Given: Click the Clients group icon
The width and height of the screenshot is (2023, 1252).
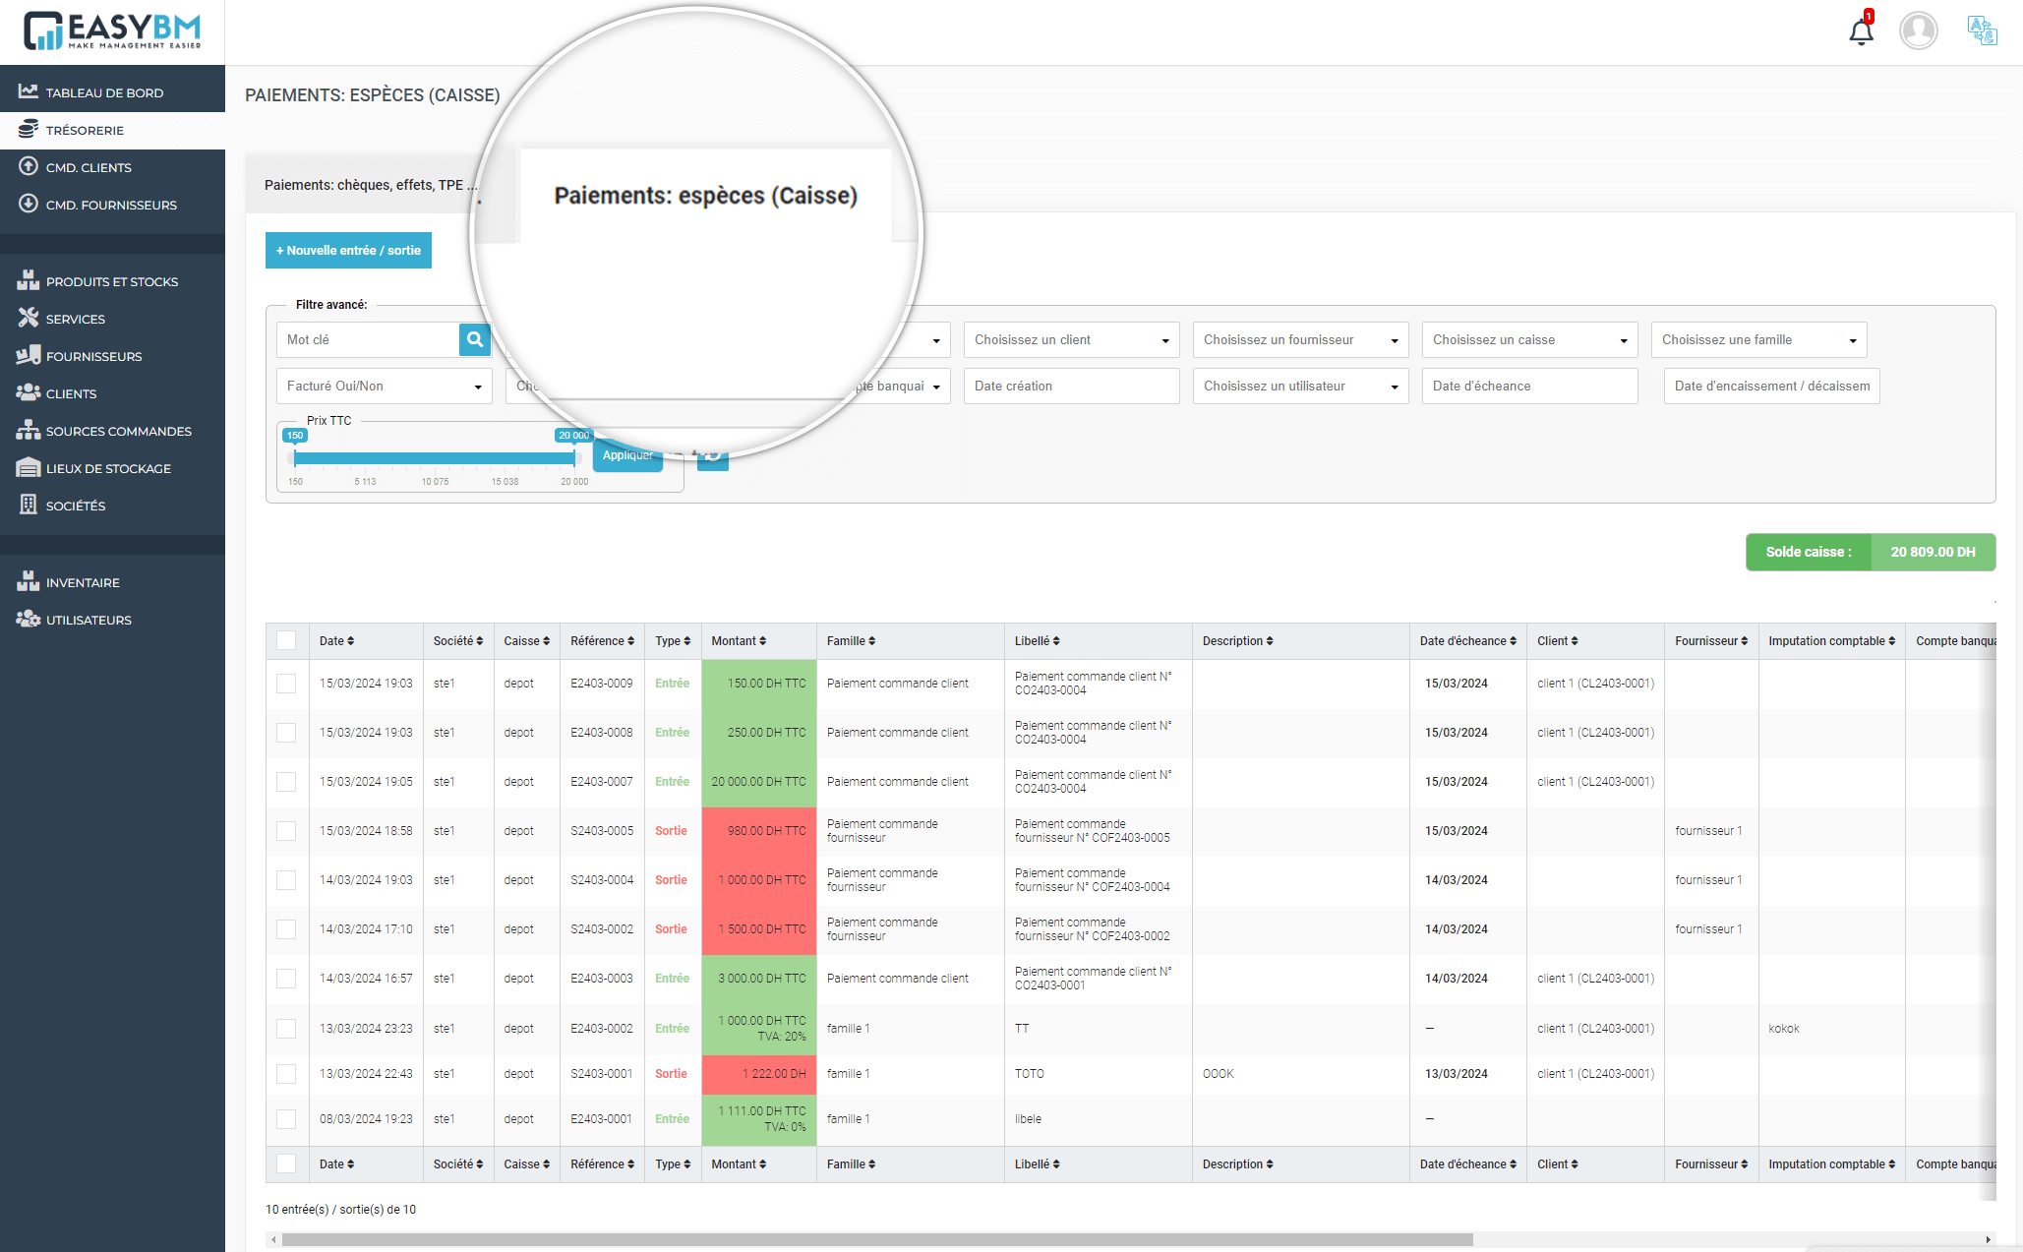Looking at the screenshot, I should 29,392.
